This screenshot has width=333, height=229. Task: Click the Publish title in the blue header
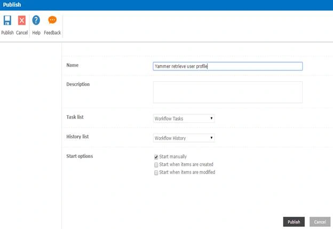(x=12, y=5)
